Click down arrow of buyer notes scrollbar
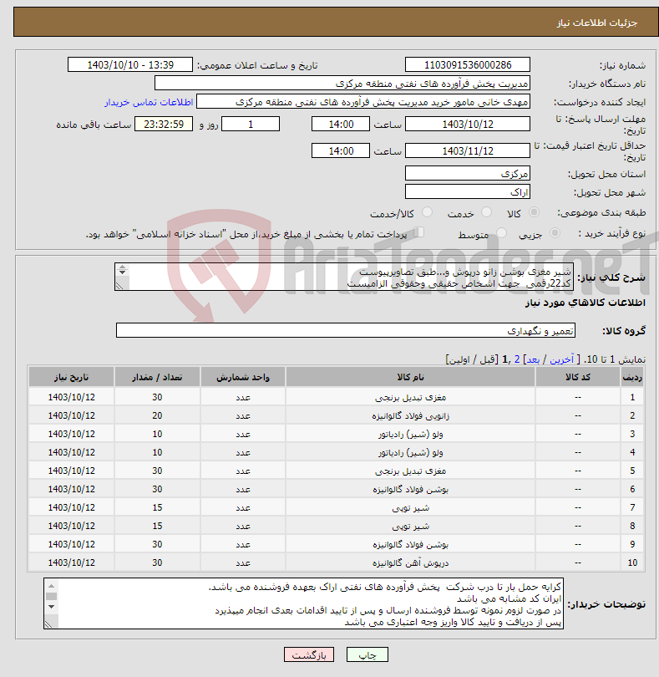Screen dimensions: 659x677 51,607
